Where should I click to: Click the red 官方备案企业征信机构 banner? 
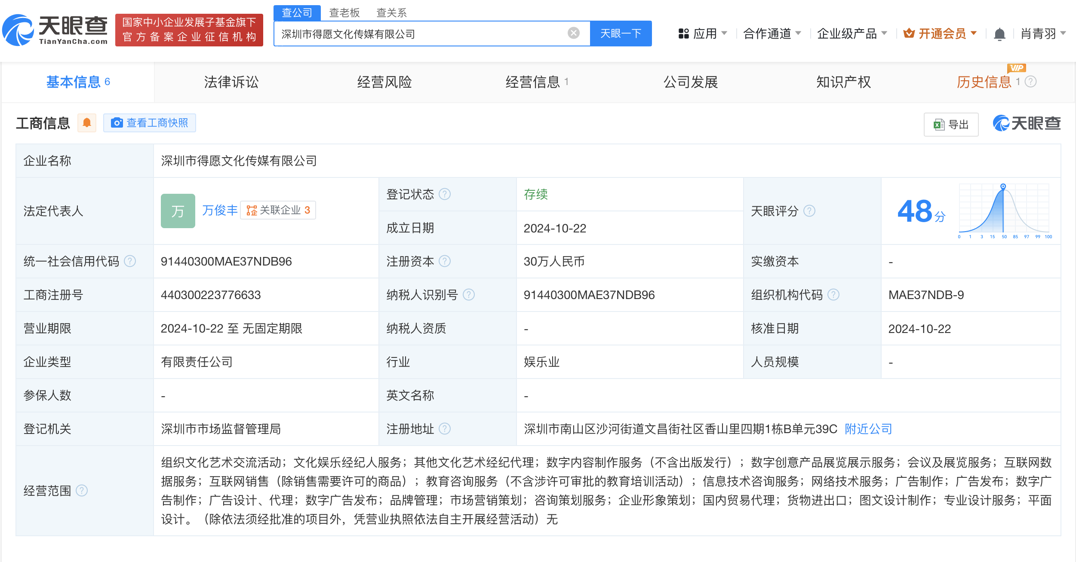click(x=189, y=30)
